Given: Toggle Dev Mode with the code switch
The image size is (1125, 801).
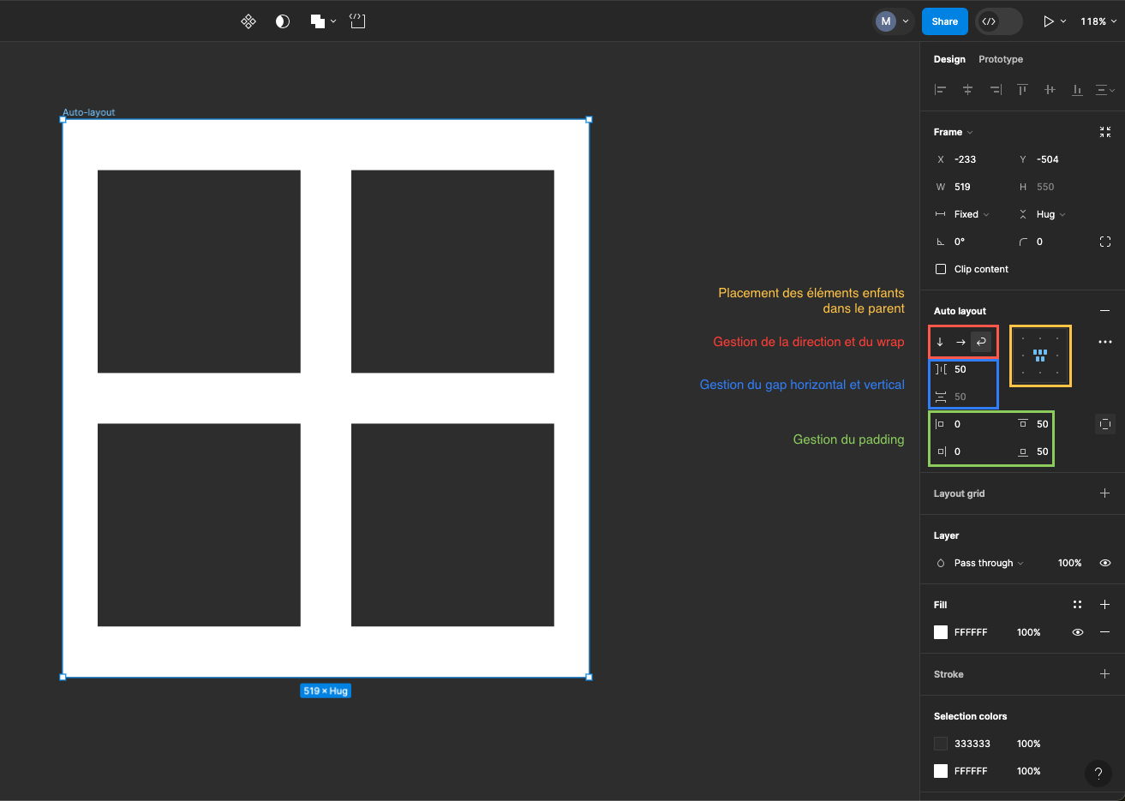Looking at the screenshot, I should (x=997, y=21).
